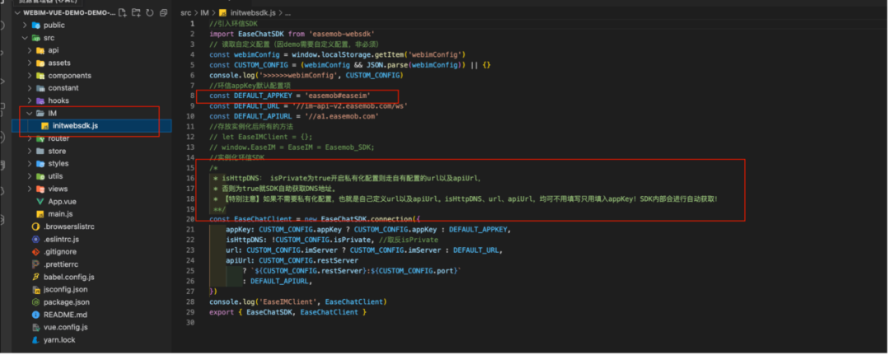Click the git icon beside .gitignore
The height and width of the screenshot is (355, 890).
point(35,252)
